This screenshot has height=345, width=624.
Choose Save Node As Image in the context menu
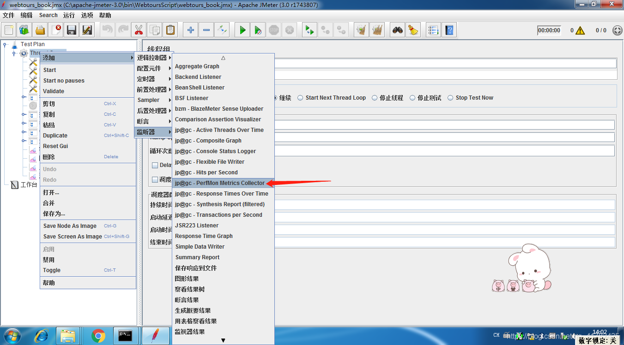coord(88,226)
